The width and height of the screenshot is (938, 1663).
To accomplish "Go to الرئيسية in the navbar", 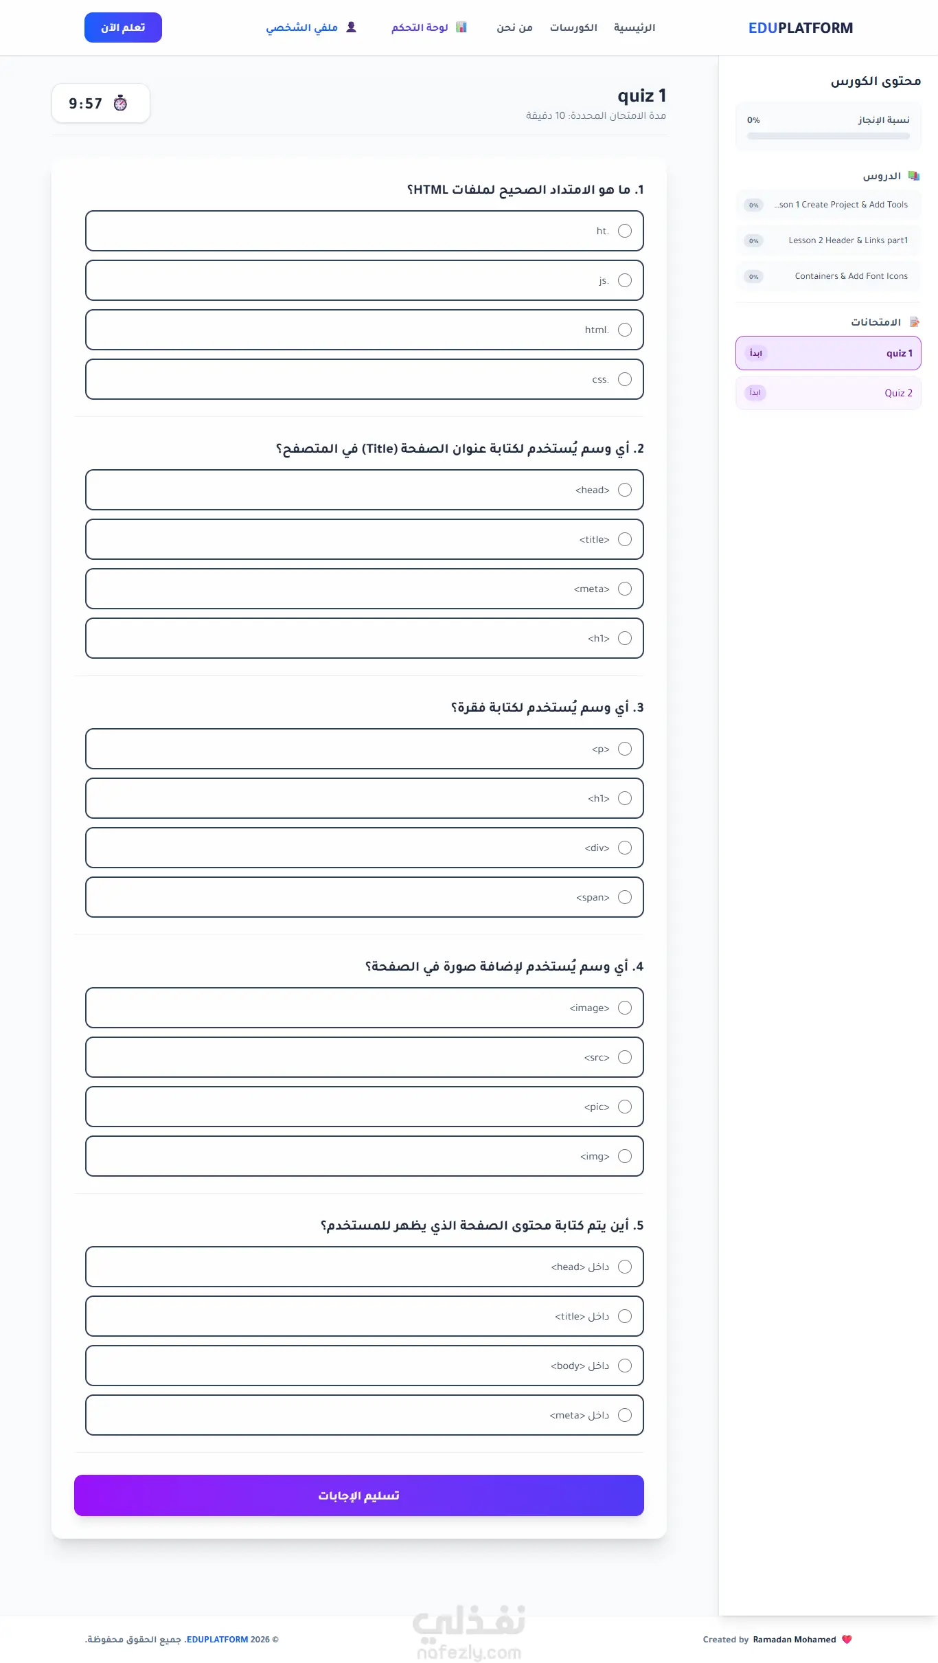I will (x=634, y=27).
